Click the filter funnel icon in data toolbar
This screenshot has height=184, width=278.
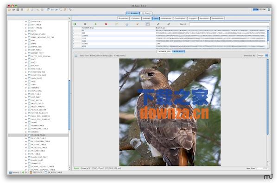(x=138, y=24)
